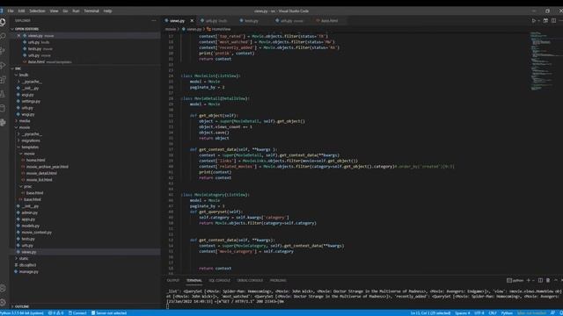The image size is (563, 316).
Task: Click the Python interpreter version in status bar
Action: coord(22,313)
